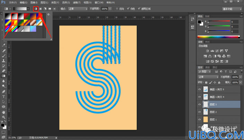Switch to the 色板 (Swatches) tab
The width and height of the screenshot is (244, 140).
click(207, 16)
